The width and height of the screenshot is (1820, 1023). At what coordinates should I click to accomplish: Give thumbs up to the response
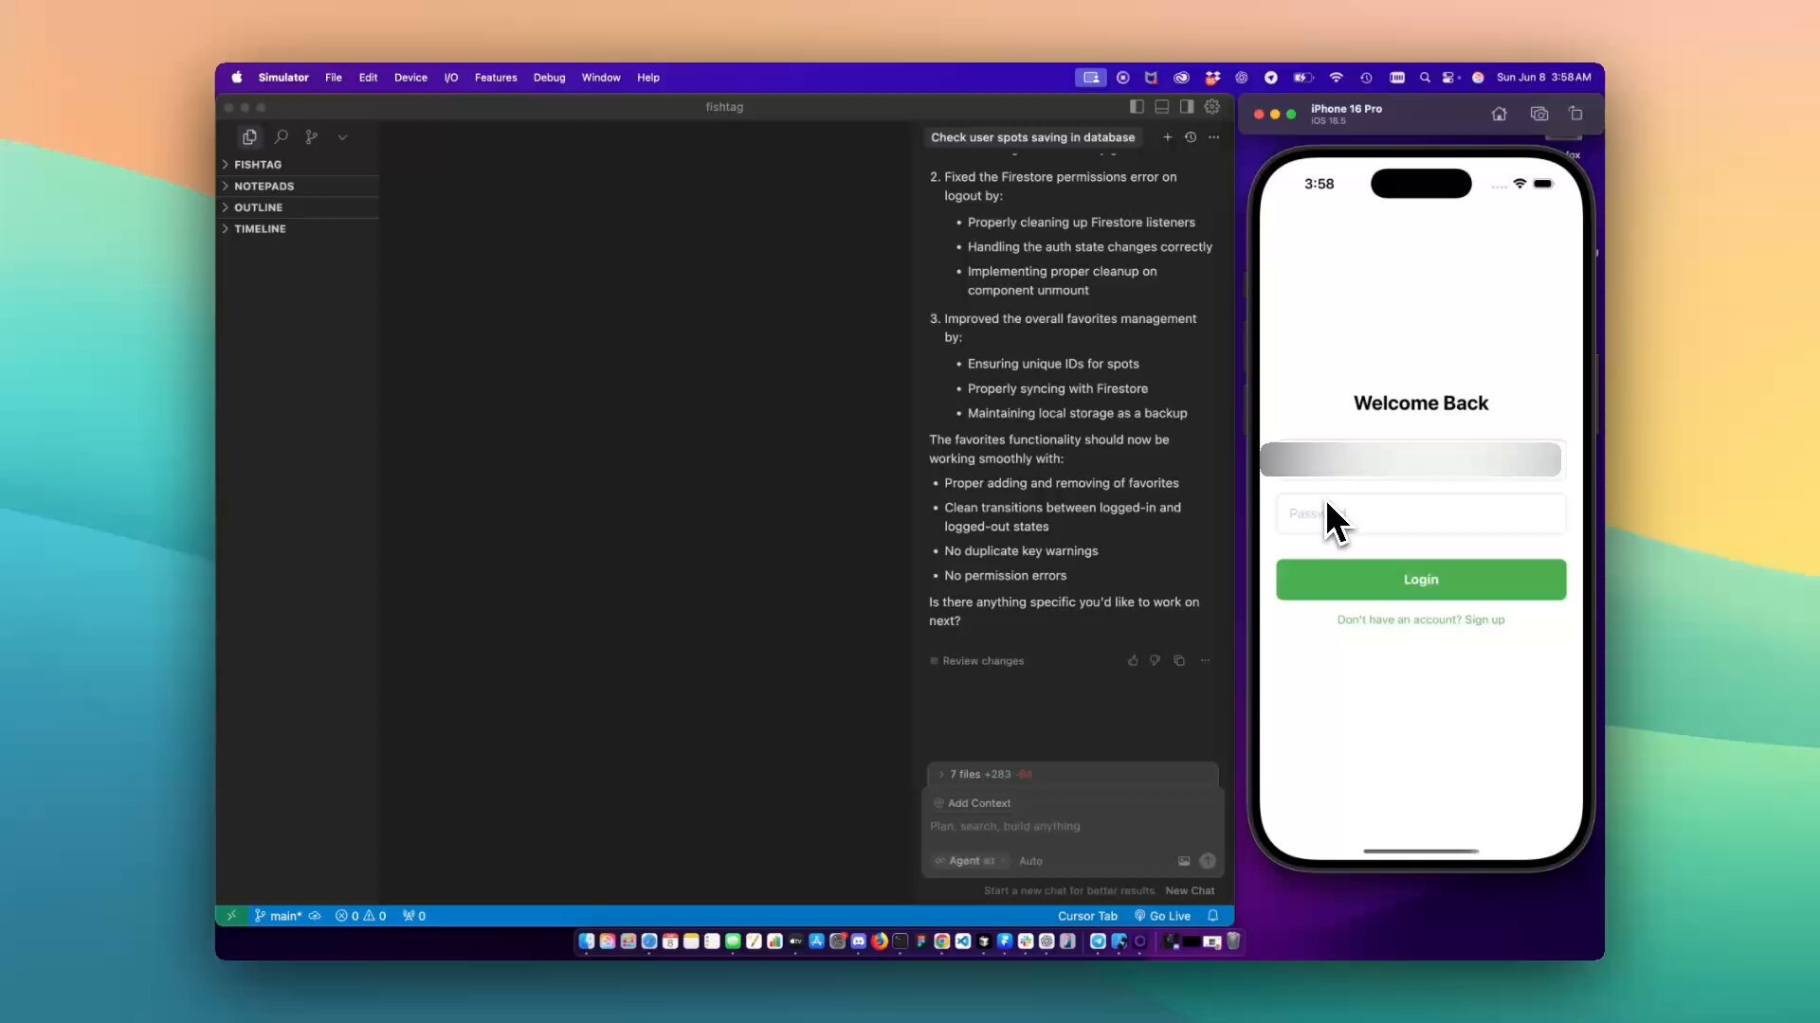pyautogui.click(x=1133, y=661)
